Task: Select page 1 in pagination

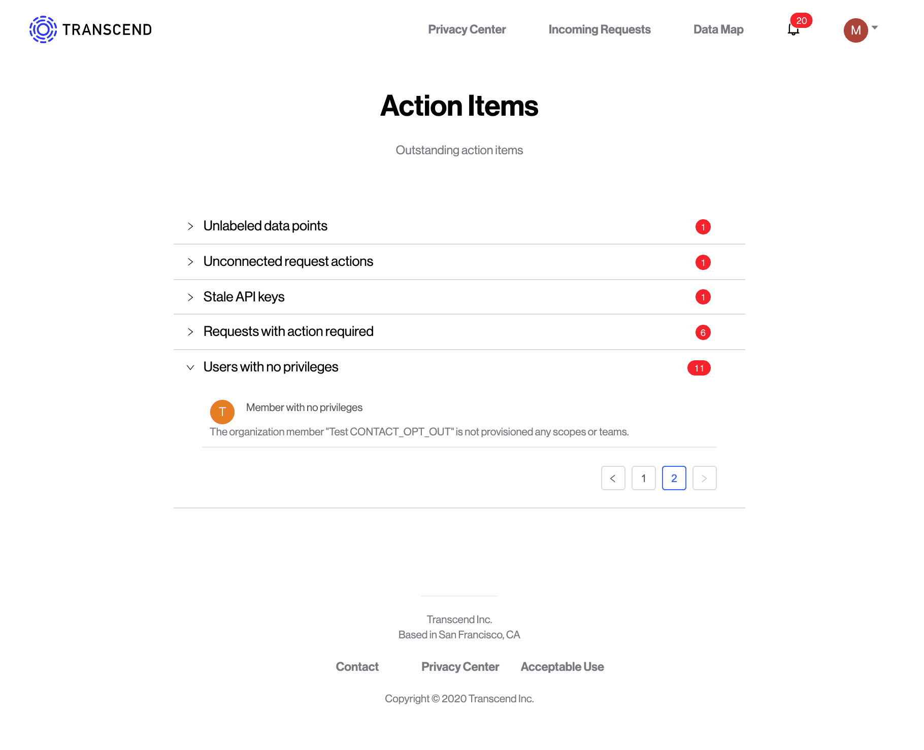Action: click(643, 478)
